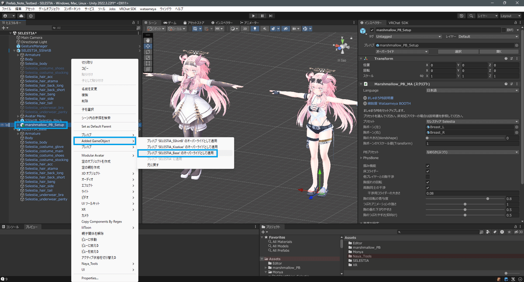Click the 開く button to open the prefab
Screen dimensions: 524x282
tap(500, 52)
